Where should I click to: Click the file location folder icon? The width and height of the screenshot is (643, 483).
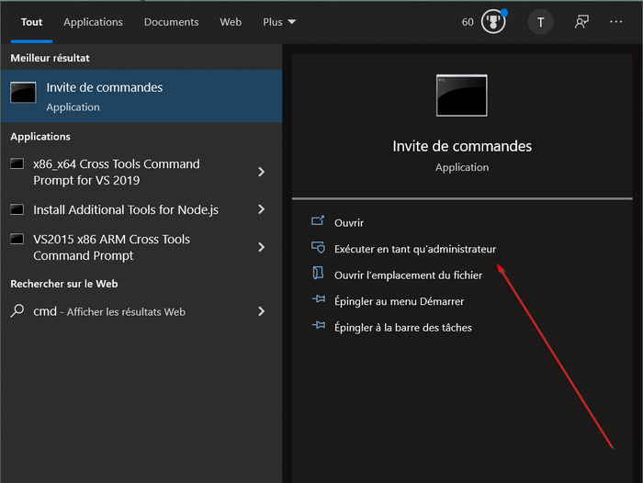click(318, 273)
